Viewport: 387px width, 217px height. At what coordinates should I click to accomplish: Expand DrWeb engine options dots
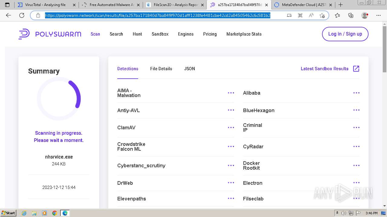231,183
